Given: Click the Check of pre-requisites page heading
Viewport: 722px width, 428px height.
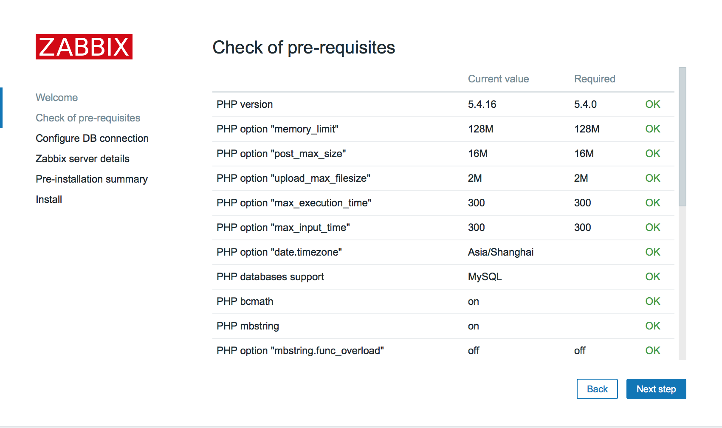Looking at the screenshot, I should pos(304,48).
